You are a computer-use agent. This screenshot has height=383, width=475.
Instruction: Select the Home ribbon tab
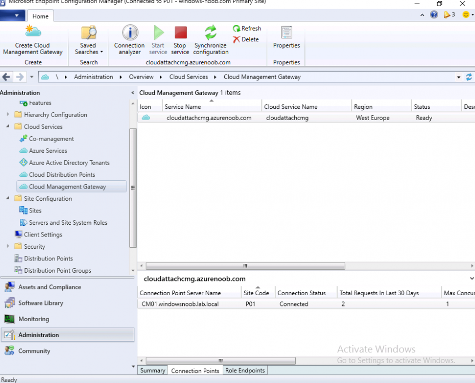(40, 16)
